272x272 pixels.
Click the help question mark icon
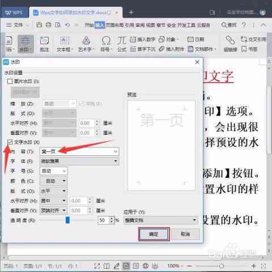(x=244, y=25)
